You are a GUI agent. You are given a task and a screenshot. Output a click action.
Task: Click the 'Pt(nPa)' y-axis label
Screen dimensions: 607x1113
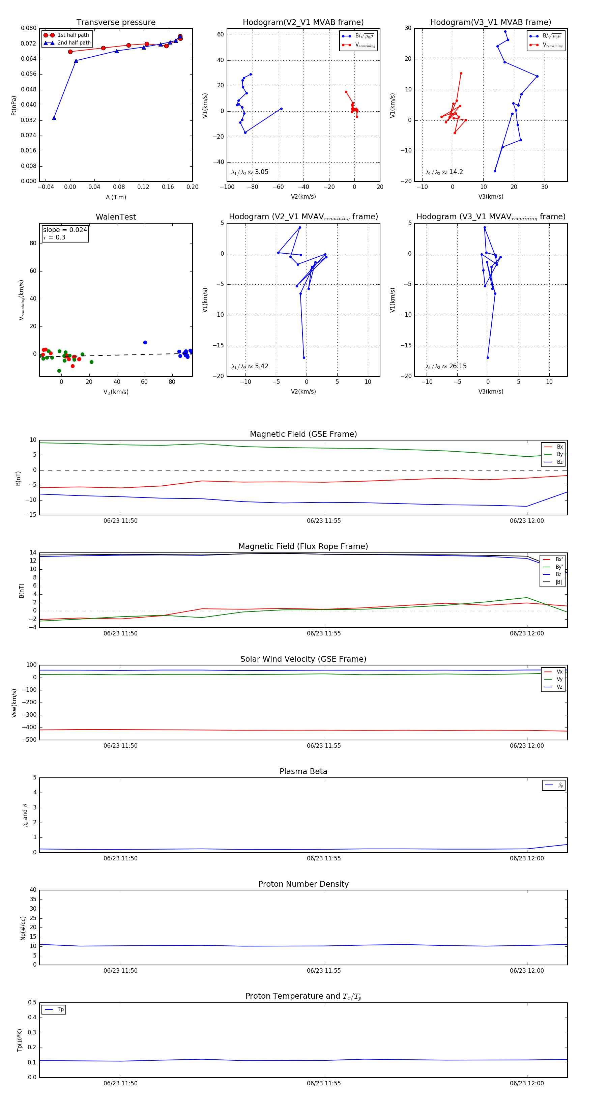pyautogui.click(x=13, y=105)
